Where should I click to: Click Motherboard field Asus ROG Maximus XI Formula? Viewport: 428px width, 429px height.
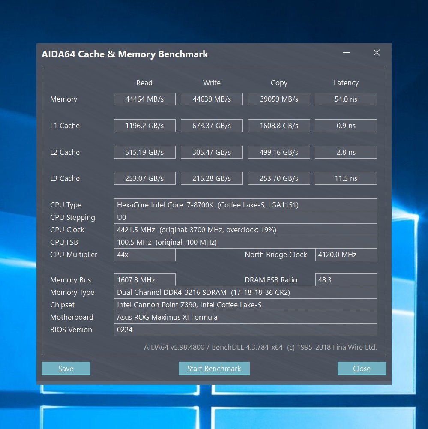pos(245,318)
